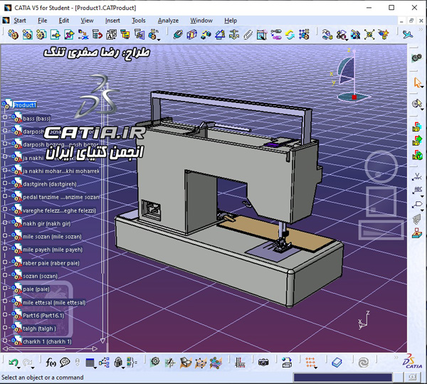The image size is (427, 384).
Task: Open Graph Tree Reordering tool
Action: (97, 35)
